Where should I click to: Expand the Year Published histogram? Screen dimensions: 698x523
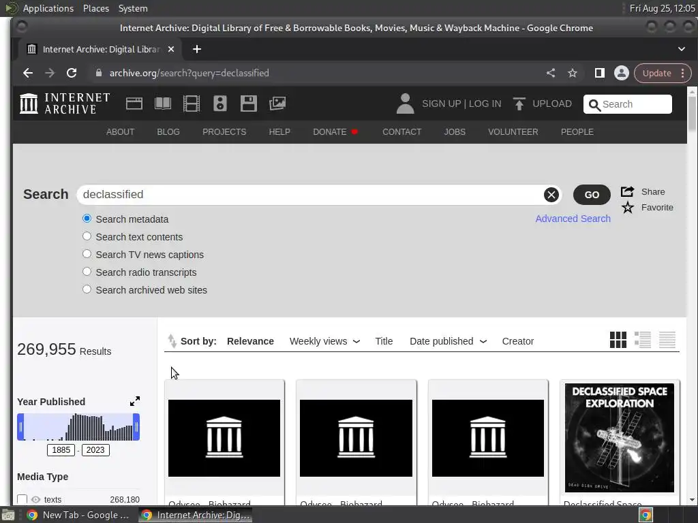[135, 401]
